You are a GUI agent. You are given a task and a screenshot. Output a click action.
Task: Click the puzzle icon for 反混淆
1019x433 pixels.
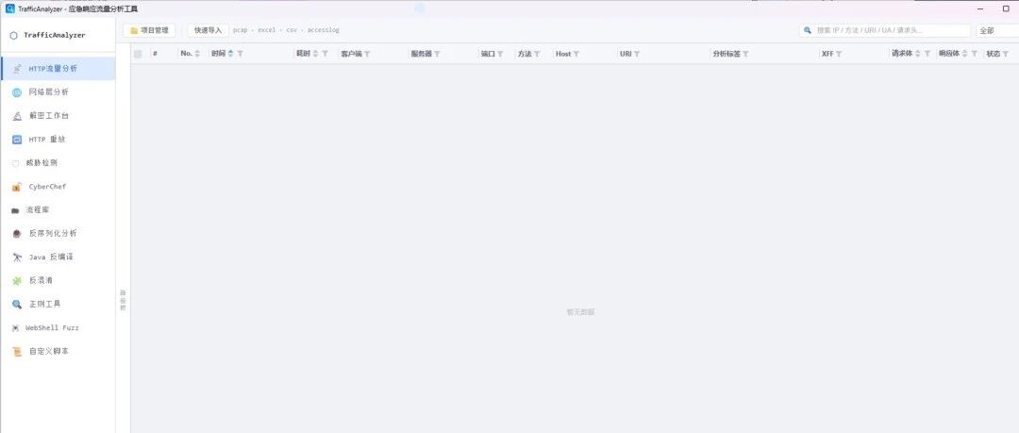[17, 281]
